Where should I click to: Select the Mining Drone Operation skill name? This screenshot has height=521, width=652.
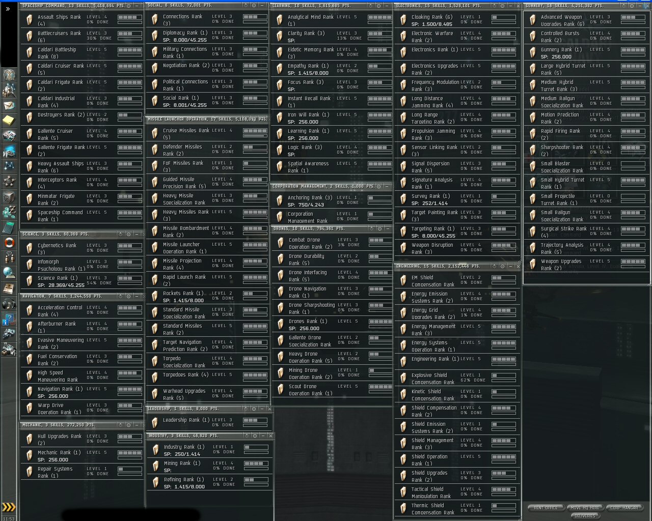(310, 373)
